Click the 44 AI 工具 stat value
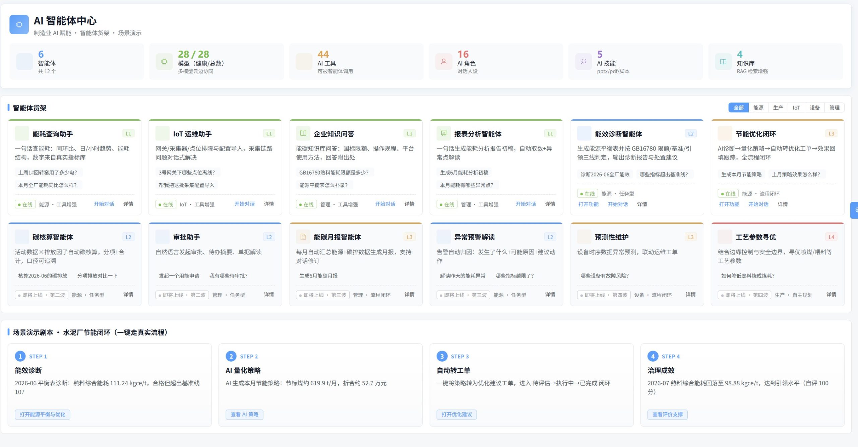 (323, 54)
